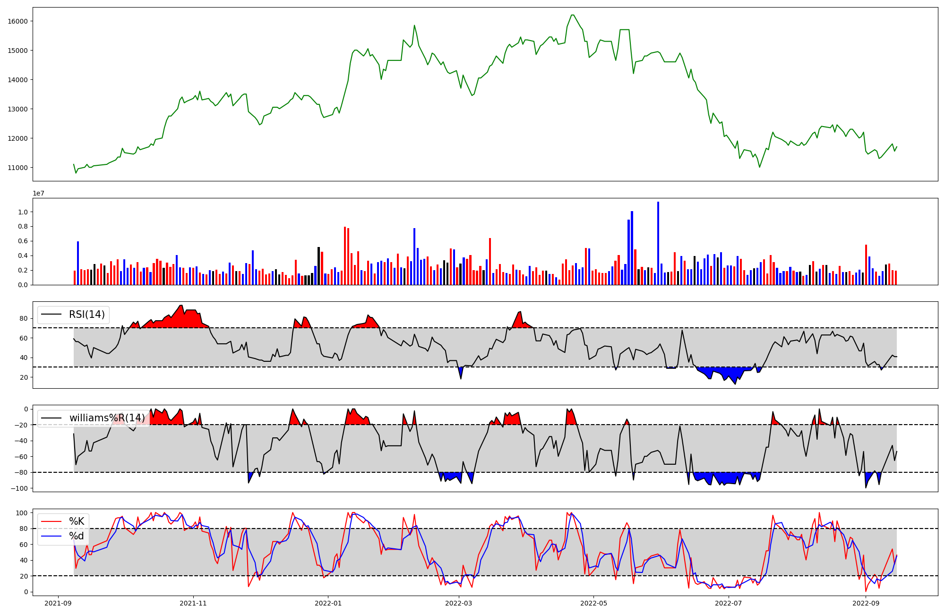The image size is (945, 614).
Task: Click the 2022-01 date axis label
Action: [x=328, y=603]
